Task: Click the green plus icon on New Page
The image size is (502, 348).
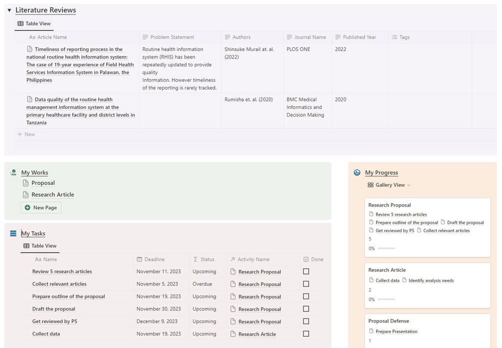Action: click(x=27, y=207)
